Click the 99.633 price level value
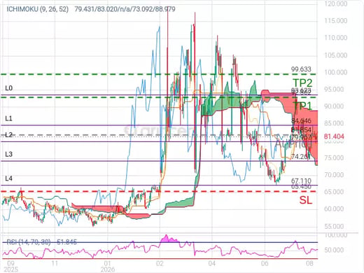The width and height of the screenshot is (364, 273). (x=301, y=69)
